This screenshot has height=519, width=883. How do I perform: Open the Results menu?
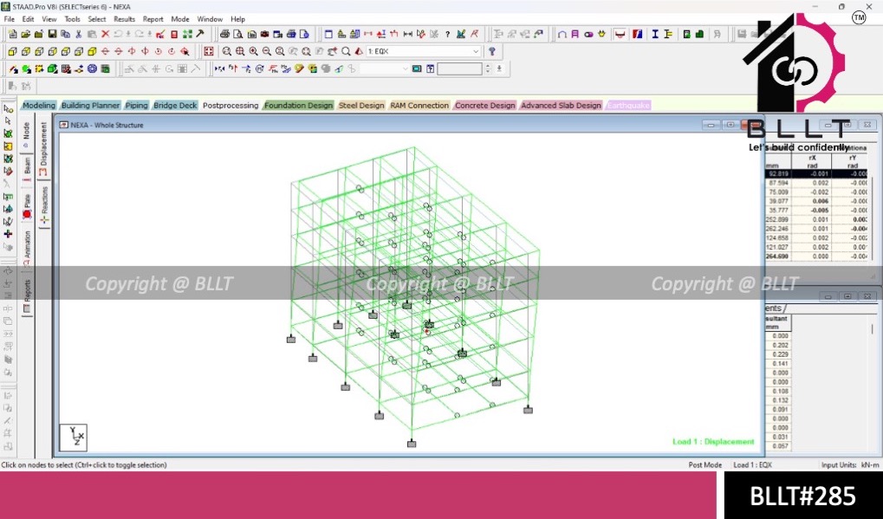tap(125, 18)
